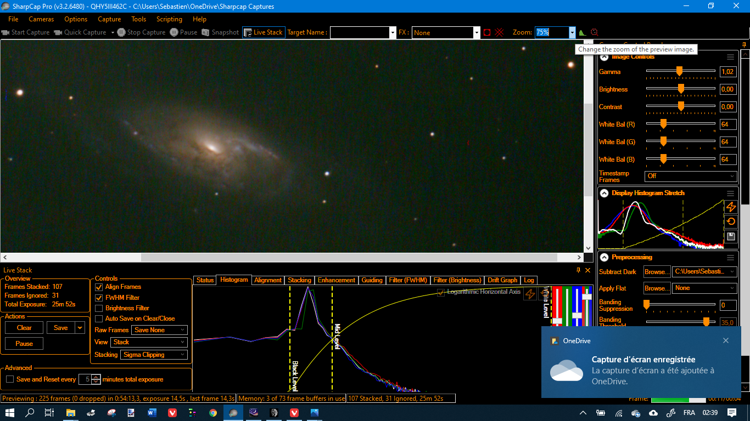
Task: Enable the Brightness Filter checkbox
Action: (x=99, y=308)
